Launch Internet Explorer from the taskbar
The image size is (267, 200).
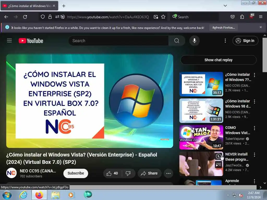23,195
